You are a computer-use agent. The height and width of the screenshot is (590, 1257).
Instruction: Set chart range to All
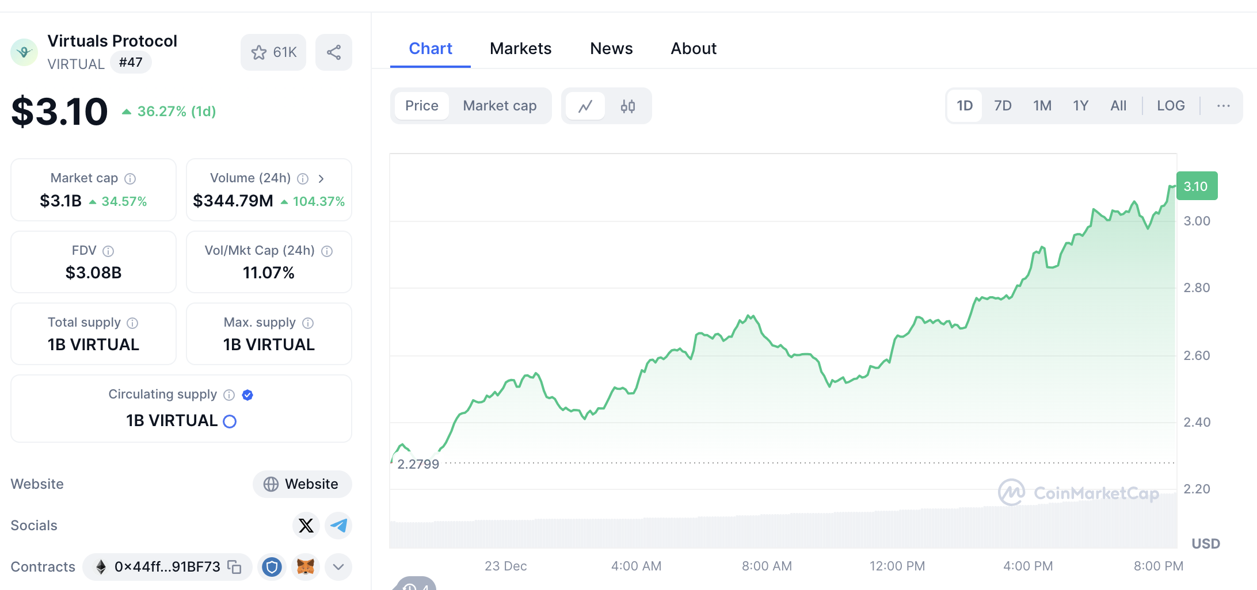[1118, 106]
